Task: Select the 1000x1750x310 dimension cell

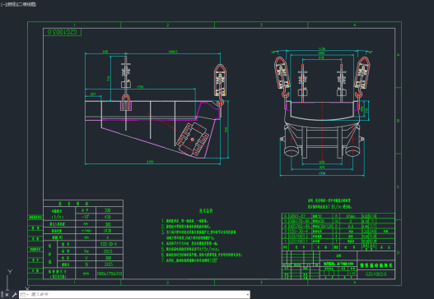Action: click(110, 274)
